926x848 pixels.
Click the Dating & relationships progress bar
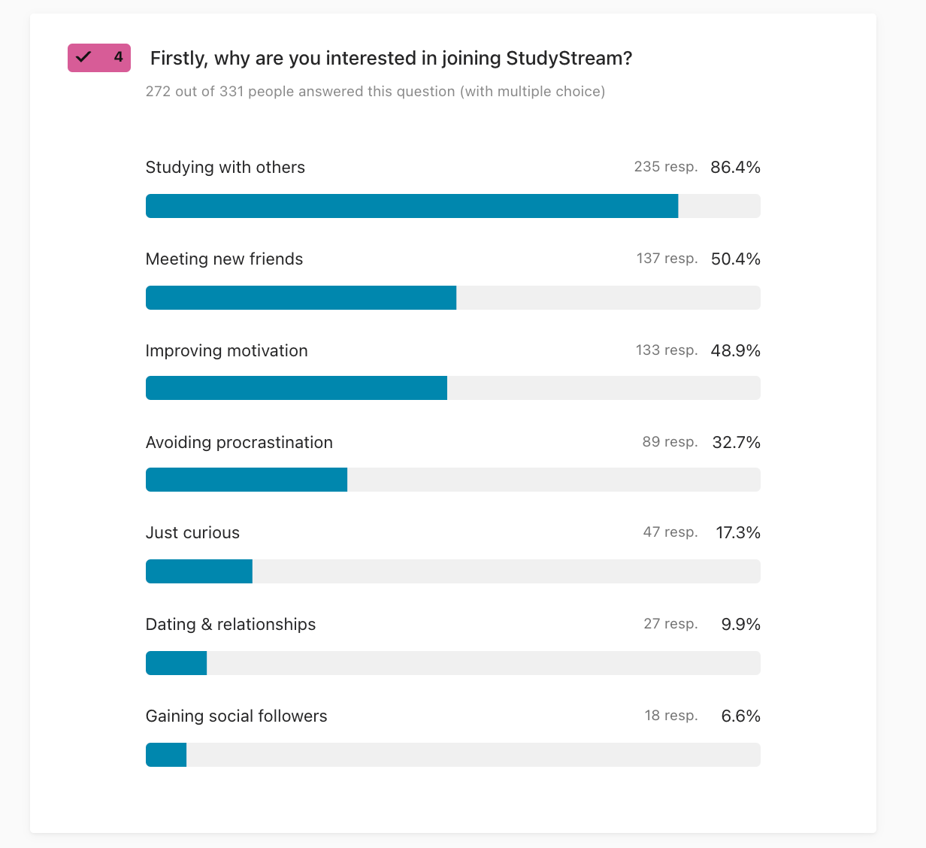point(452,663)
